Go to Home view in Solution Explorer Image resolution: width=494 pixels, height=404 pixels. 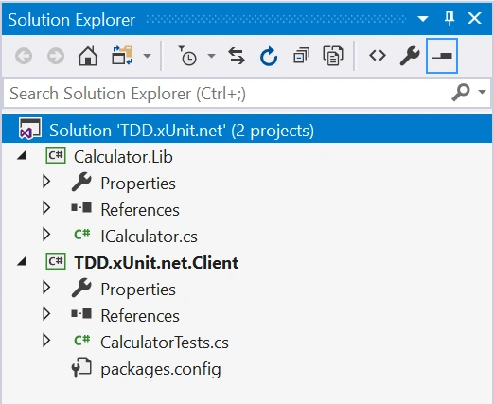pos(88,56)
